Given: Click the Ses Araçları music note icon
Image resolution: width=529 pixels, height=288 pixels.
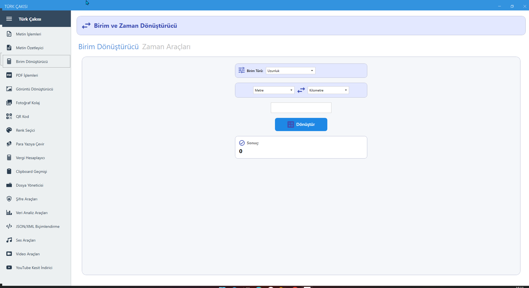Looking at the screenshot, I should pos(9,240).
